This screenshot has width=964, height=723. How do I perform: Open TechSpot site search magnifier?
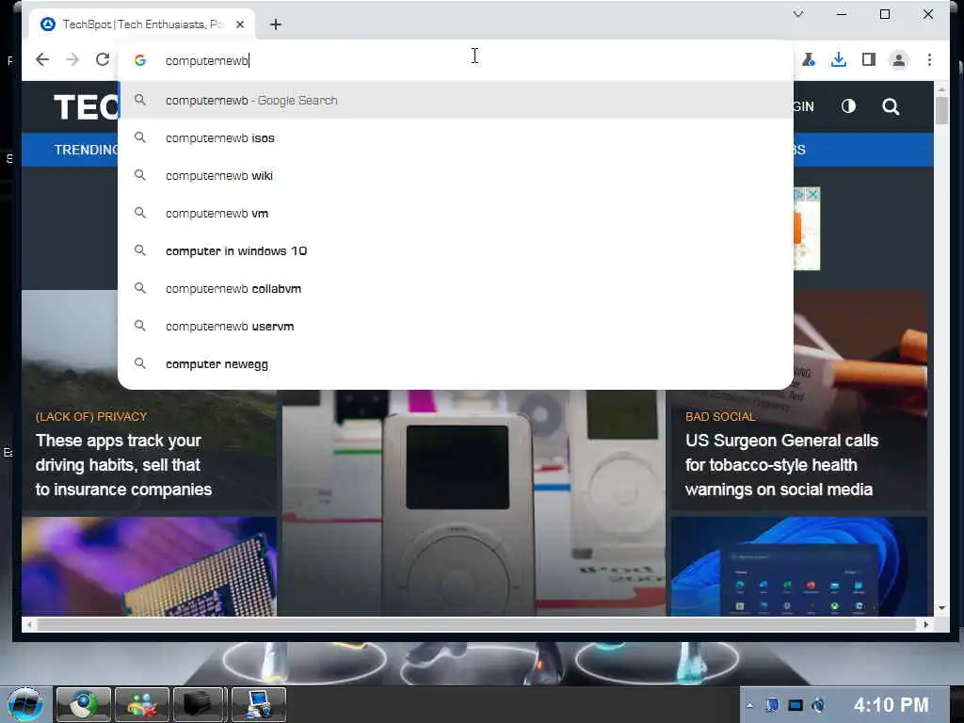891,107
